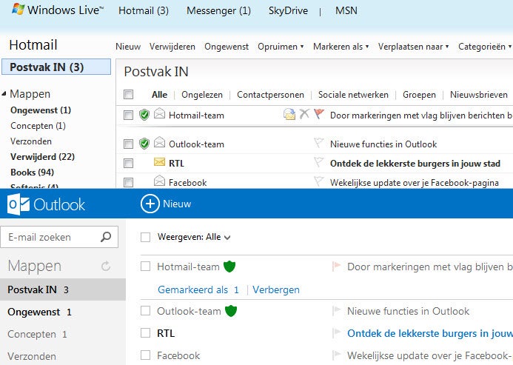Click the red flag on Hotmail-team message
Image resolution: width=513 pixels, height=365 pixels.
(319, 115)
